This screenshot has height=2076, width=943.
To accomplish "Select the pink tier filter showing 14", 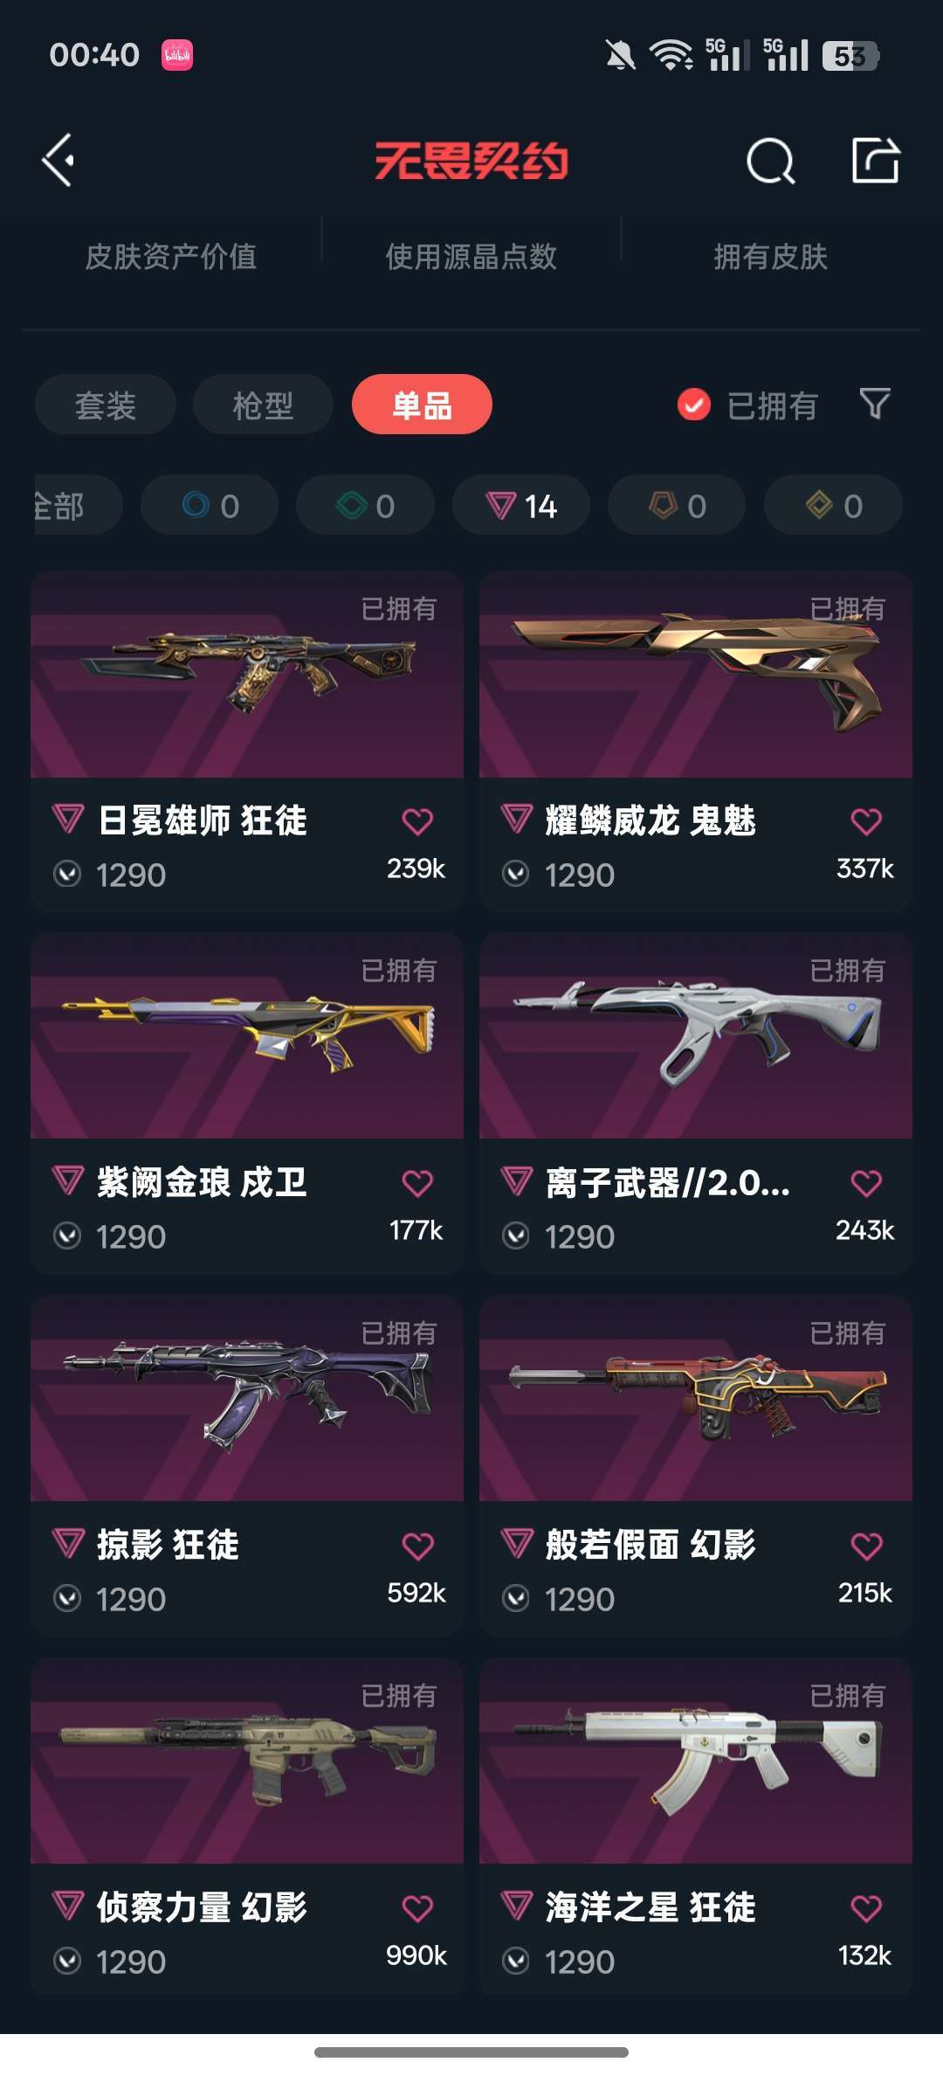I will (x=521, y=505).
